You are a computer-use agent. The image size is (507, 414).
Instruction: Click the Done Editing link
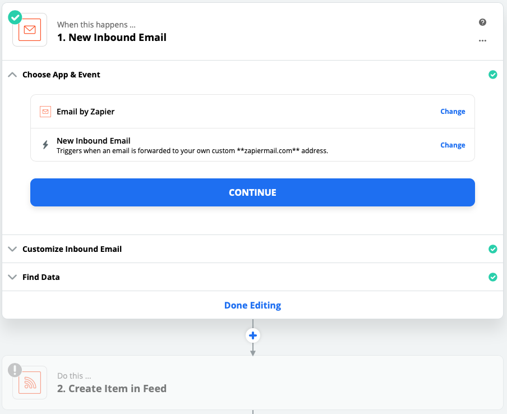click(x=252, y=305)
